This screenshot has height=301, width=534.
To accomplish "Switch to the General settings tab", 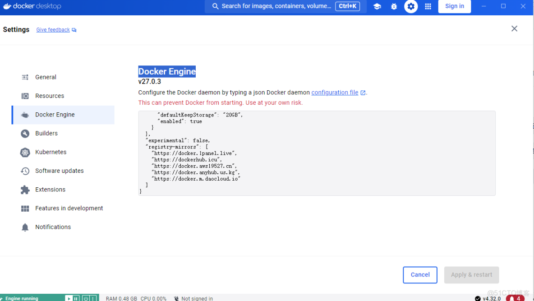I will 46,77.
